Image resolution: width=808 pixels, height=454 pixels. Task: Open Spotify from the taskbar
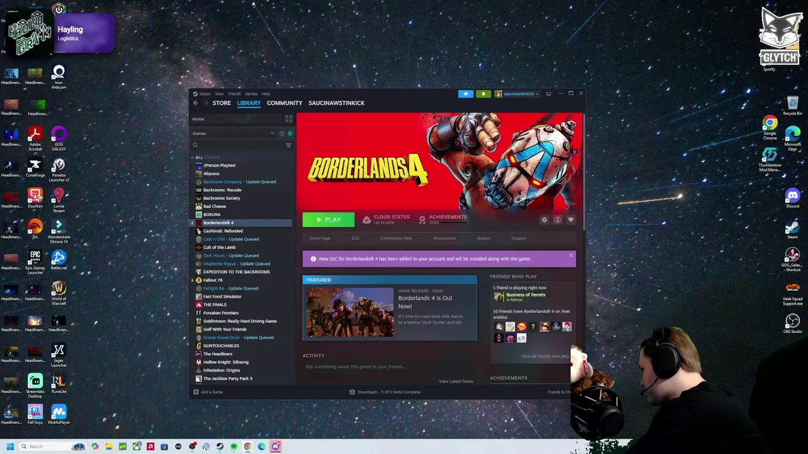234,446
